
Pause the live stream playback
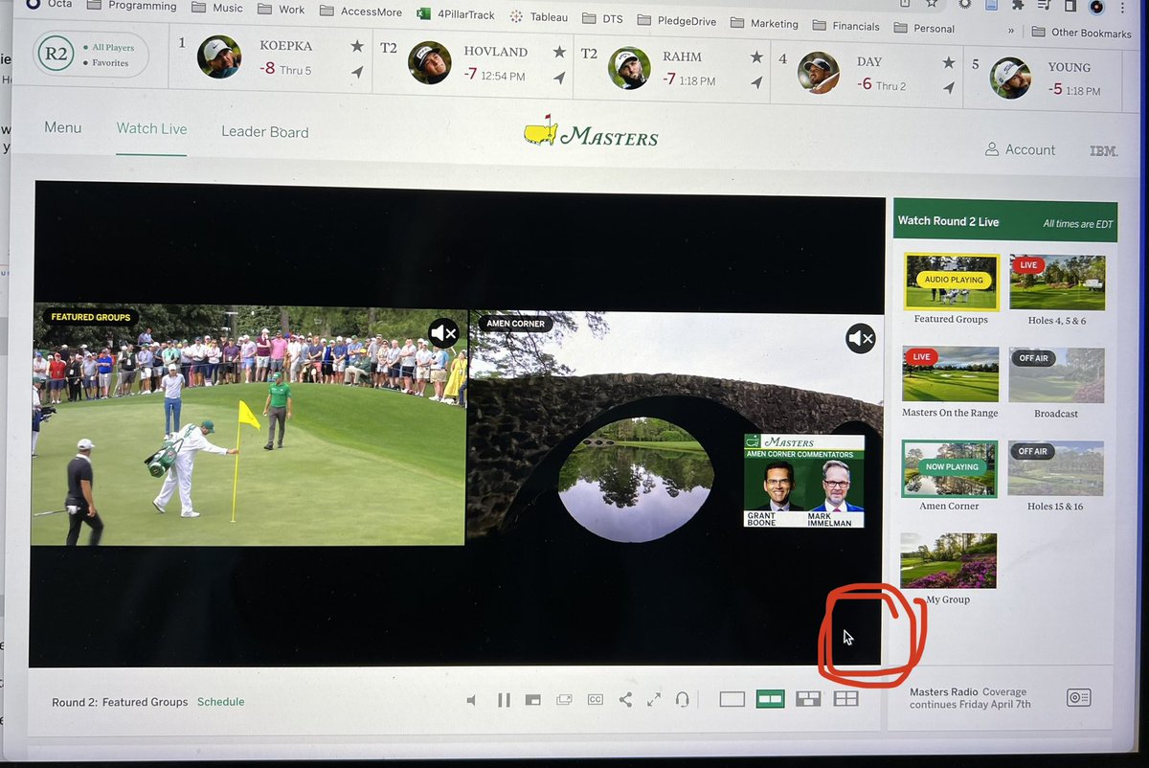click(504, 700)
